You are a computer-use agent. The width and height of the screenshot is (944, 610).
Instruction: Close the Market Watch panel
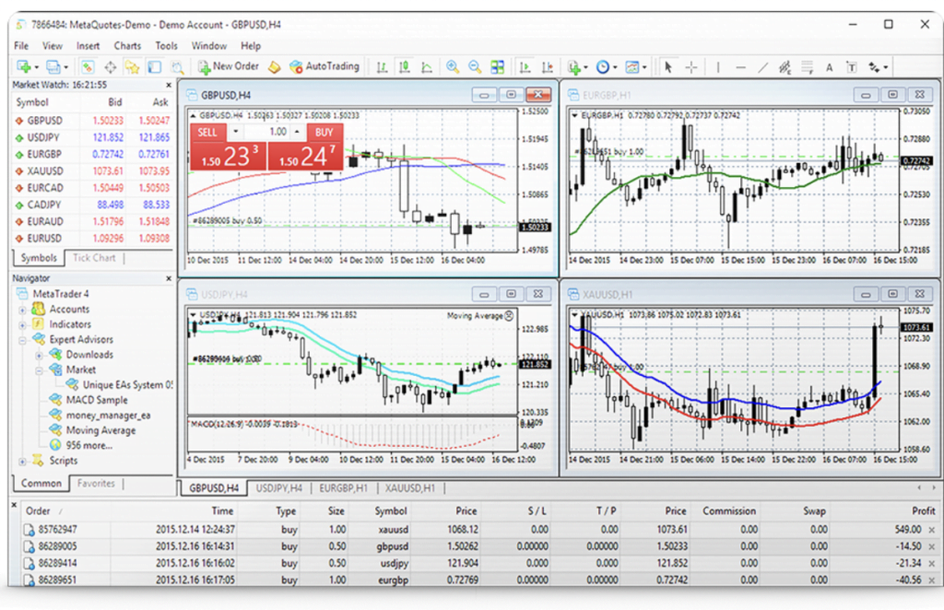point(169,85)
